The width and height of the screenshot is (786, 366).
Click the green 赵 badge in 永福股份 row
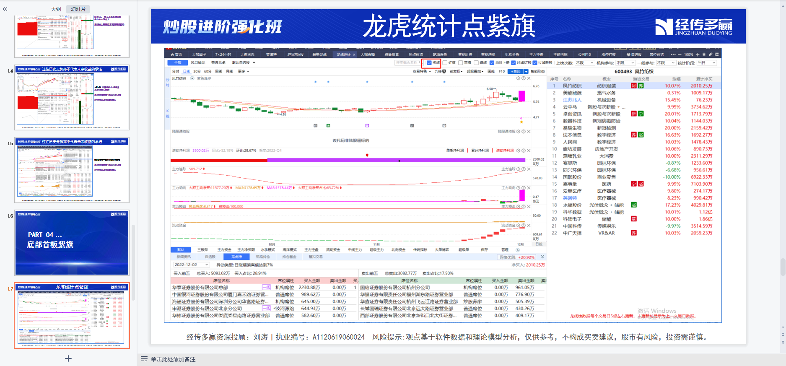(x=634, y=205)
